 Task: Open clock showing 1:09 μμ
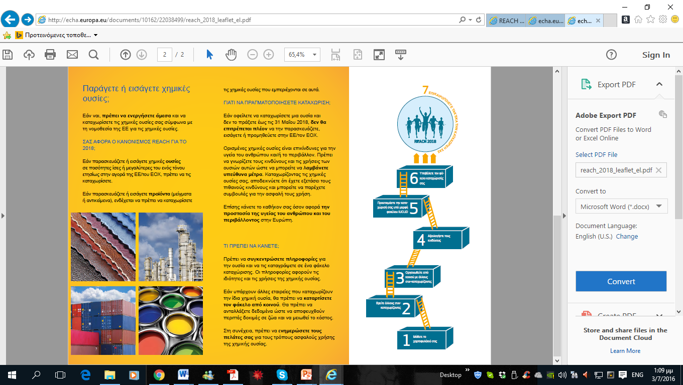coord(664,374)
